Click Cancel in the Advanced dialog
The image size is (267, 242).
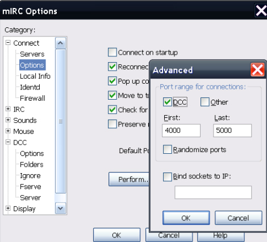[x=239, y=218]
